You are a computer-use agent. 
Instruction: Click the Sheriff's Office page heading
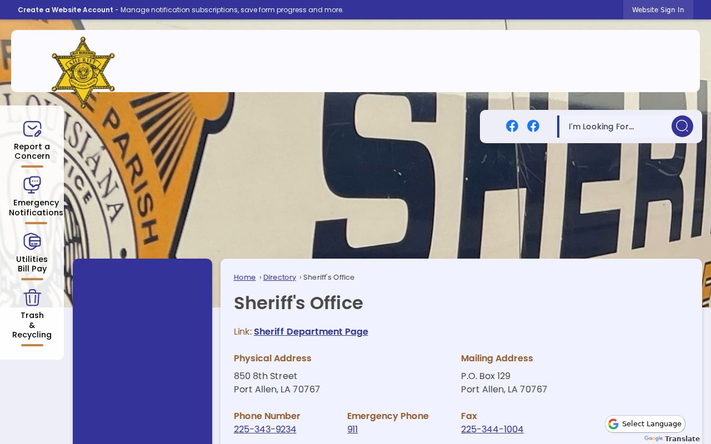tap(298, 303)
